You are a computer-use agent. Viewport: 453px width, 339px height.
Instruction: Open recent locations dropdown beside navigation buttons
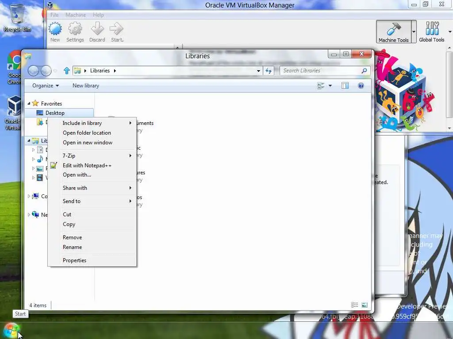coord(55,71)
